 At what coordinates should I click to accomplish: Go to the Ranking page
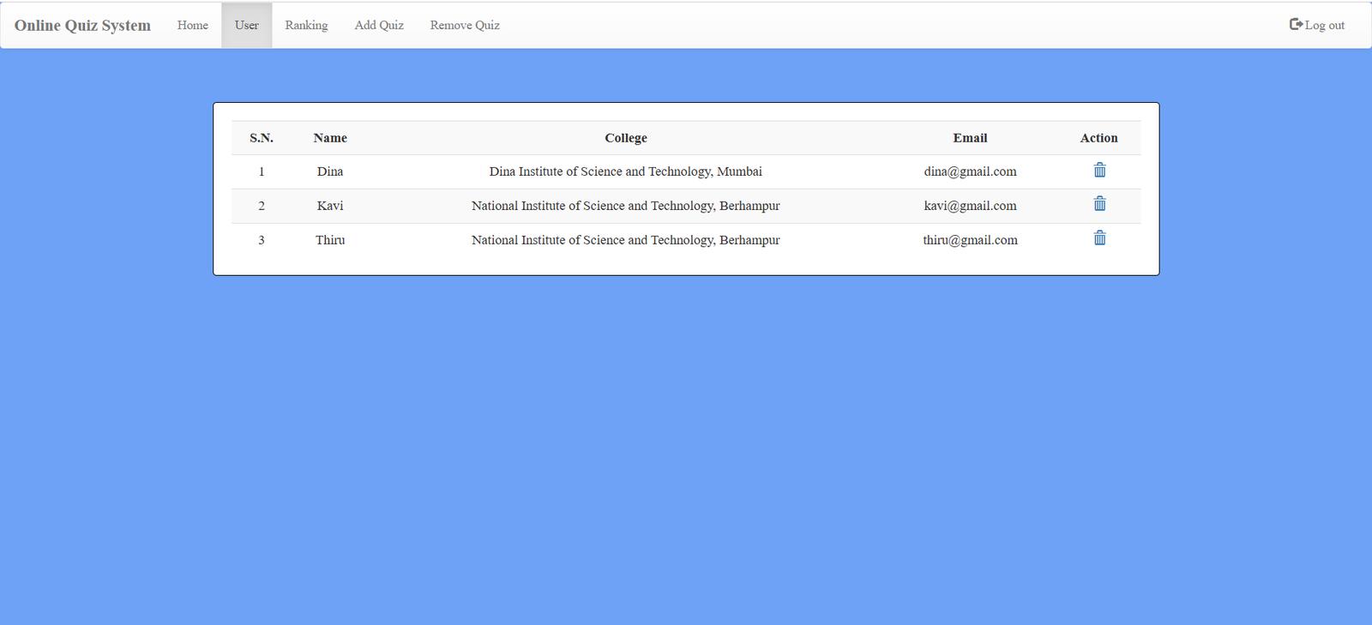click(306, 25)
